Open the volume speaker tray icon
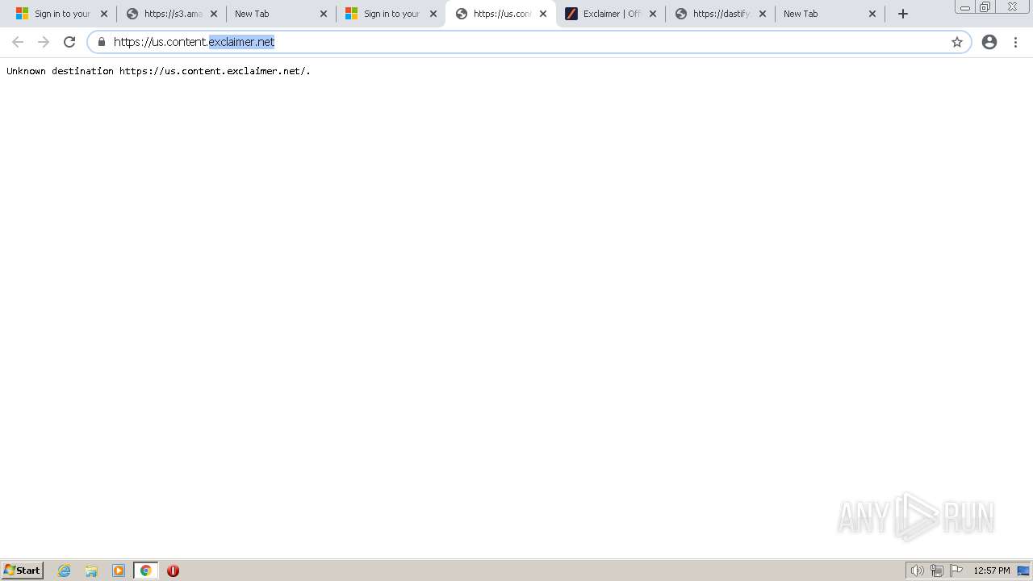The width and height of the screenshot is (1033, 581). [x=917, y=571]
